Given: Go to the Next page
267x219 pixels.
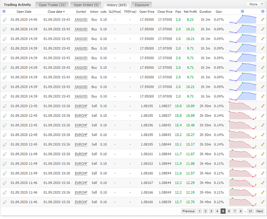Looking at the screenshot, I should (x=260, y=211).
